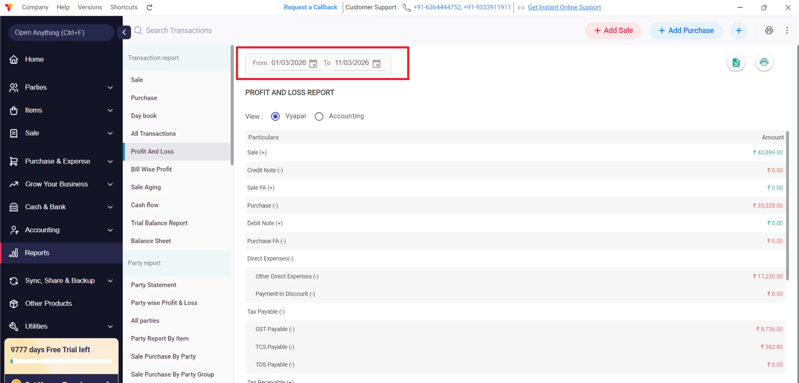This screenshot has height=383, width=799.
Task: Collapse the left navigation panel
Action: (124, 32)
